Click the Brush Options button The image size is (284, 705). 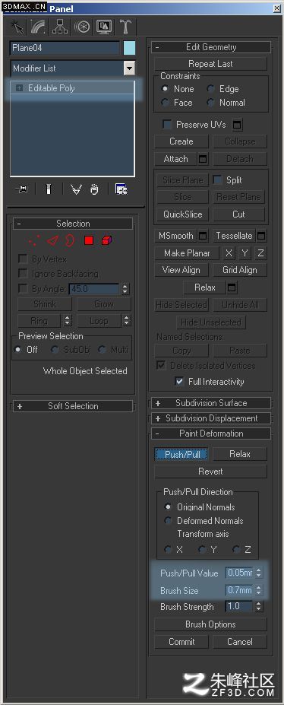(x=210, y=624)
